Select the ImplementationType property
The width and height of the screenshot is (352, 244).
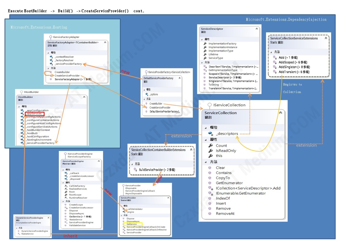(221, 51)
